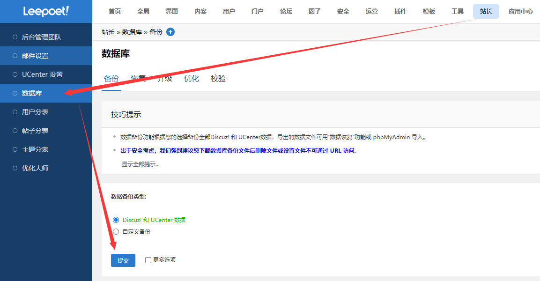
Task: Open 用户分表 sidebar item
Action: tap(35, 112)
